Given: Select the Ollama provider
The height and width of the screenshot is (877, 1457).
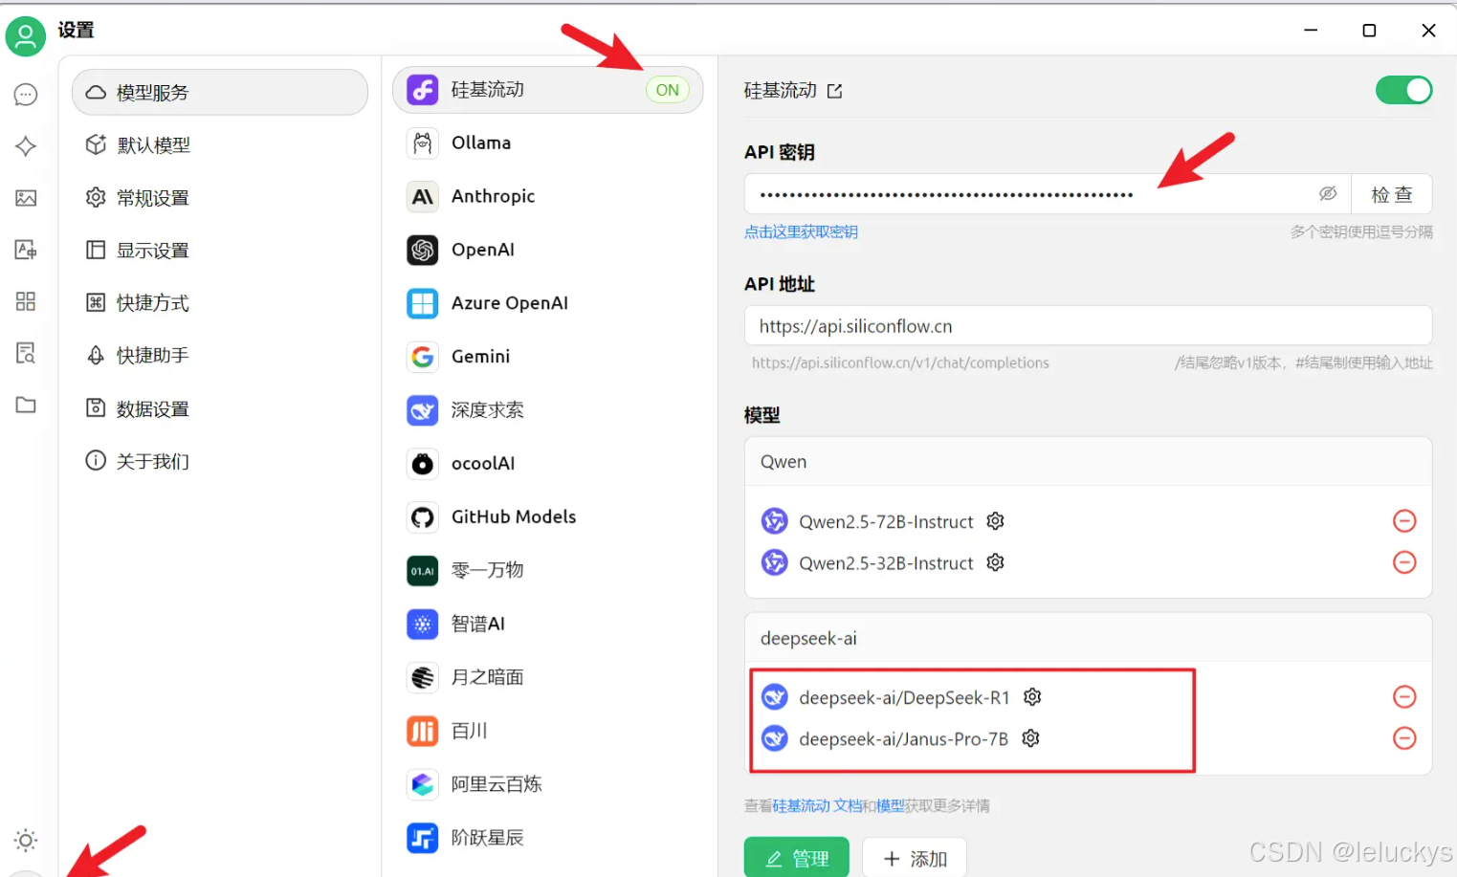Looking at the screenshot, I should [547, 143].
